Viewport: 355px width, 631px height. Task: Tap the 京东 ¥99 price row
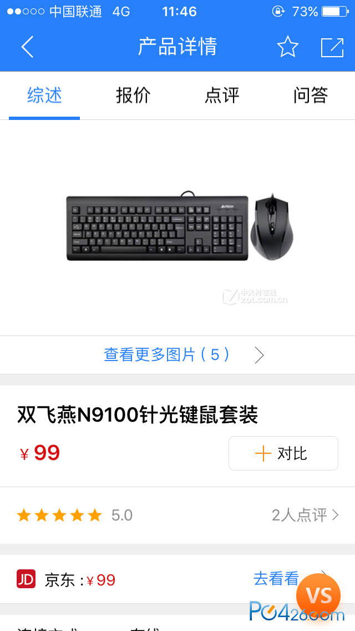click(177, 579)
